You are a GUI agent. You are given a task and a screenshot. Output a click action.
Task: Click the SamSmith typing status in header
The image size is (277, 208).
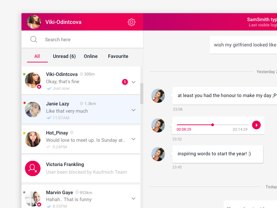click(262, 19)
